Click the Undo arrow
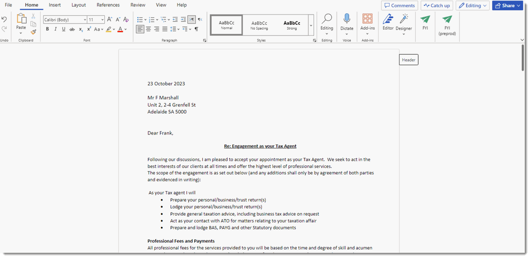This screenshot has width=530, height=258. click(4, 19)
